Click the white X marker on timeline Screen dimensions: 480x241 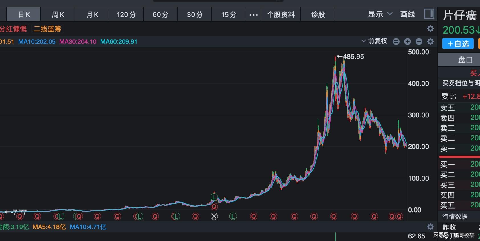point(214,217)
